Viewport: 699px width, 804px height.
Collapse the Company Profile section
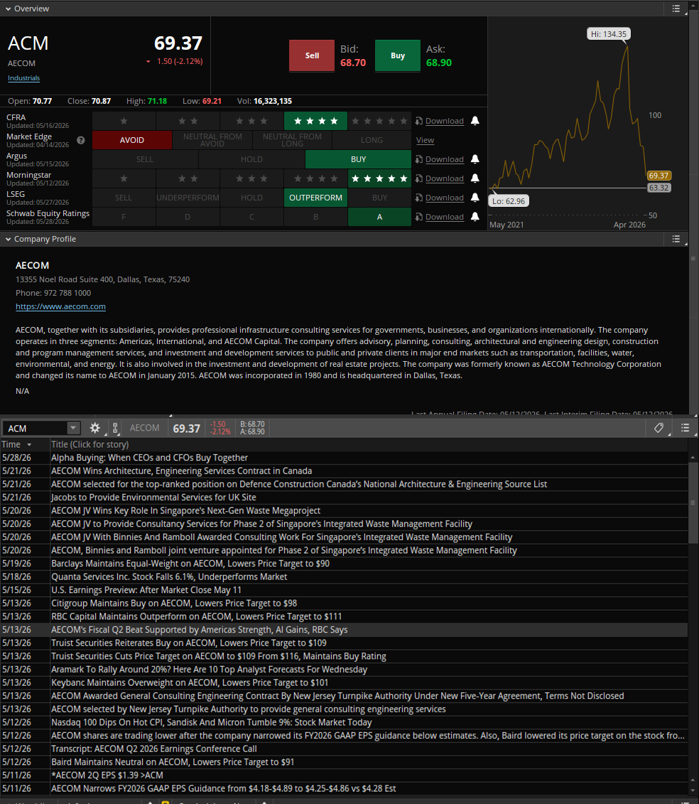pos(9,239)
